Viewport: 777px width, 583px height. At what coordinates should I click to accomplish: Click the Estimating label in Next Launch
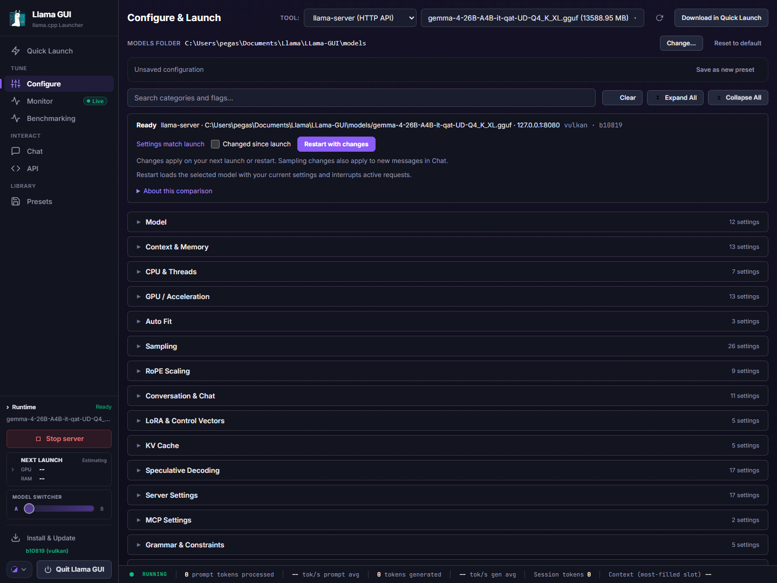[x=94, y=460]
